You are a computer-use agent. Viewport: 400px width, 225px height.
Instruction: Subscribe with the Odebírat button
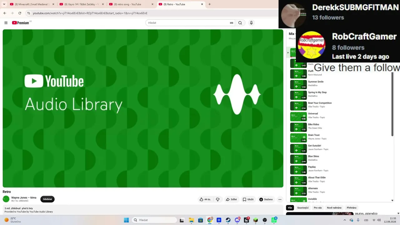tap(47, 199)
